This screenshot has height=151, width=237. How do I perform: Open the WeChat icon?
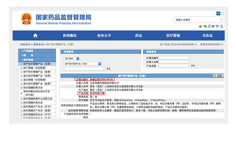click(x=205, y=26)
